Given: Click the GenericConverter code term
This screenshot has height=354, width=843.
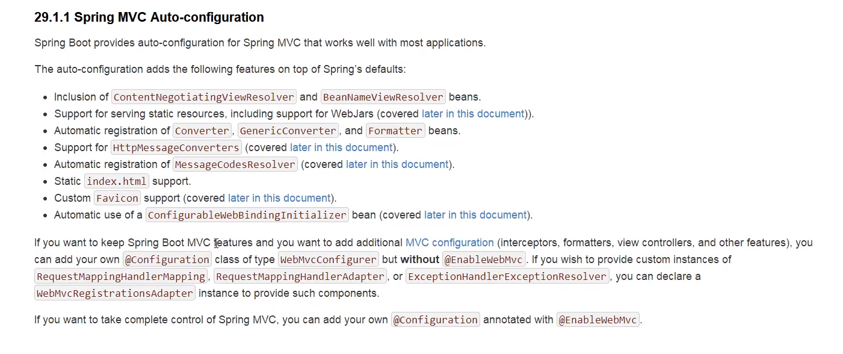Looking at the screenshot, I should pos(288,131).
